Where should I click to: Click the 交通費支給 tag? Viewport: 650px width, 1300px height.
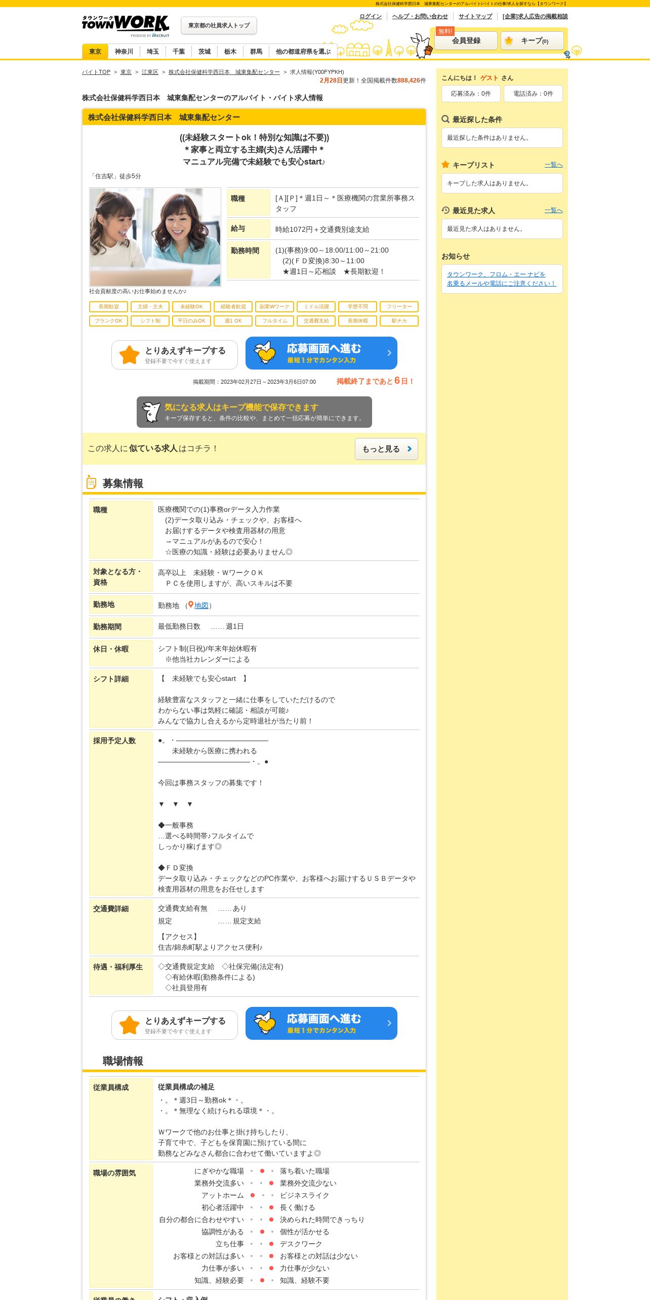316,321
